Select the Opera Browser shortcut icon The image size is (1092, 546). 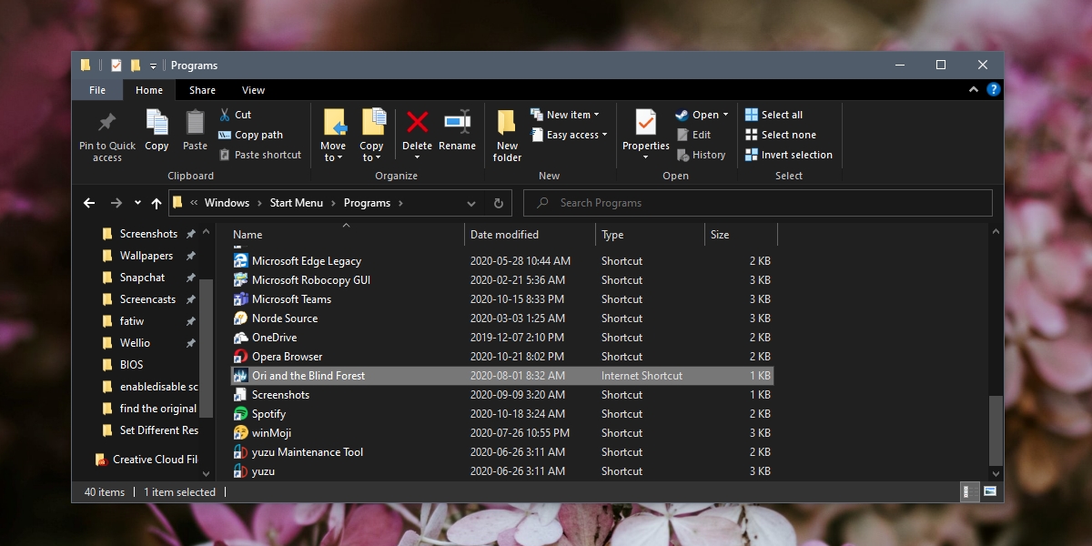[x=240, y=357]
